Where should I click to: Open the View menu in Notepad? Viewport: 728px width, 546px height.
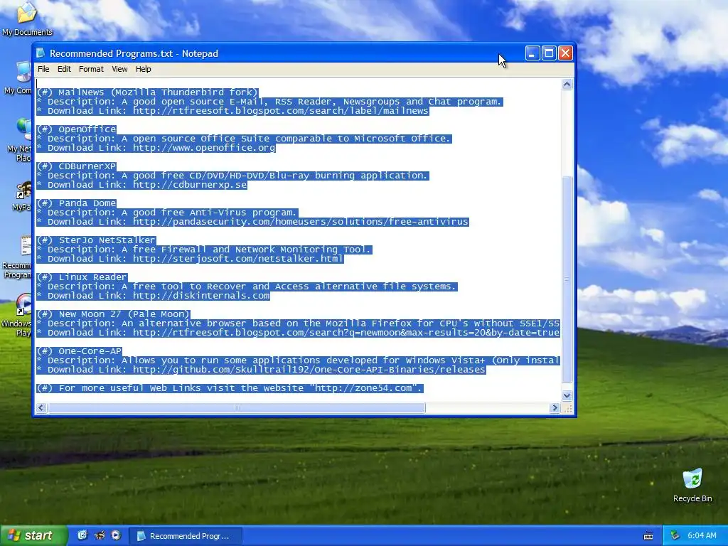tap(119, 69)
